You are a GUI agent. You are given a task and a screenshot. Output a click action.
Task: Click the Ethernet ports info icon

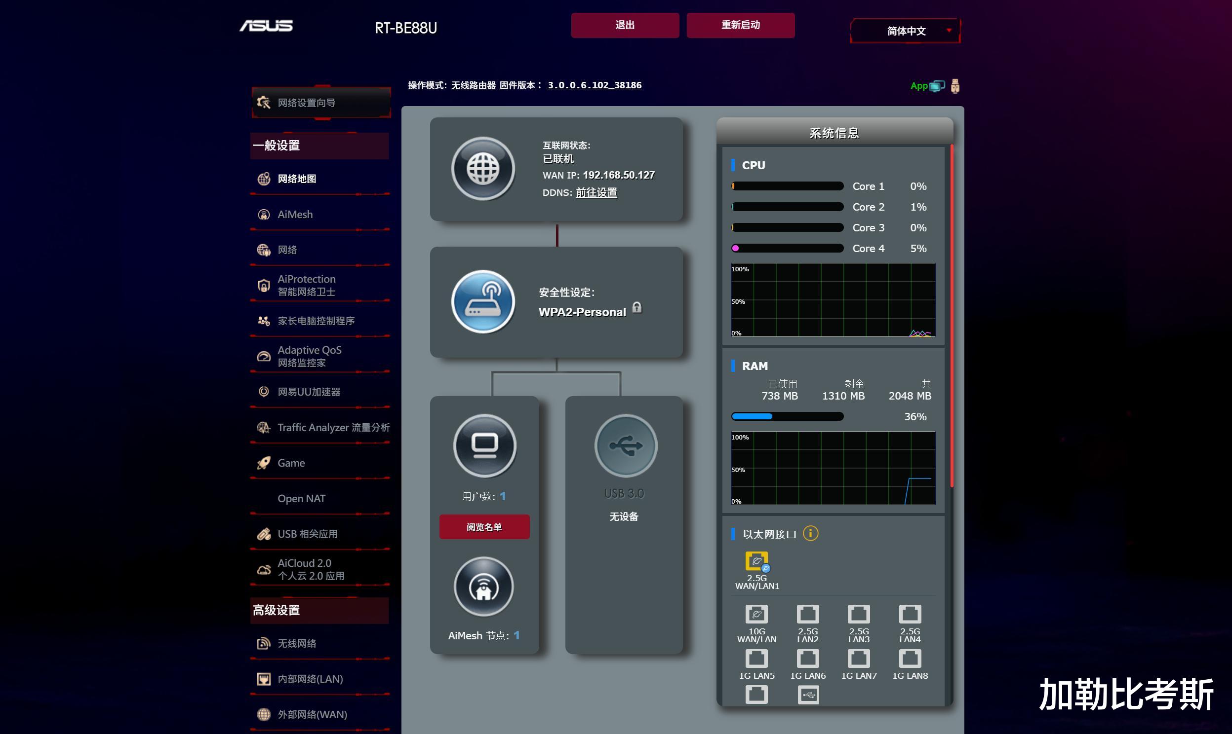810,533
